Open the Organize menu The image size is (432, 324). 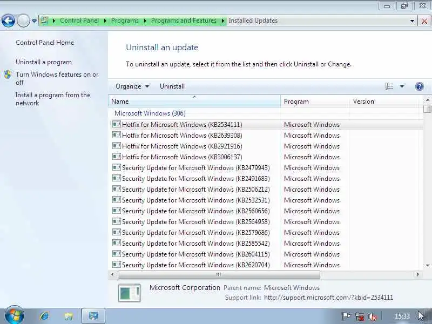[132, 86]
